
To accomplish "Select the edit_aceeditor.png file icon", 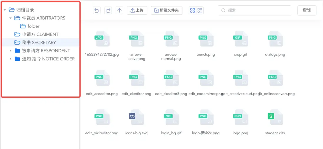I will (102, 78).
